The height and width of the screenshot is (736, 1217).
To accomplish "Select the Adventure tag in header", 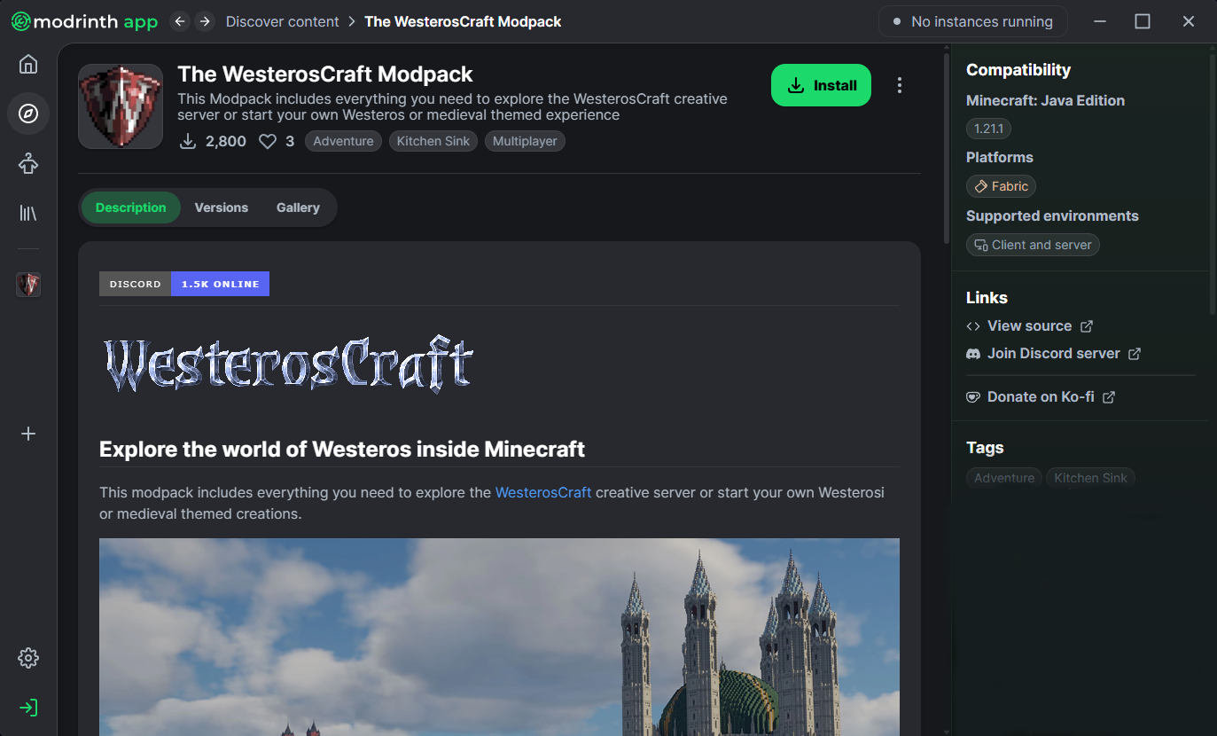I will 343,141.
